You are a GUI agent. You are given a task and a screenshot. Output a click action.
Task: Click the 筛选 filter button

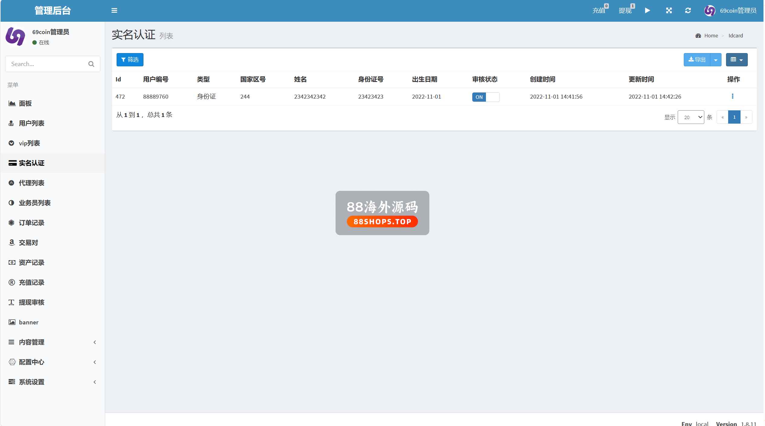pos(130,60)
